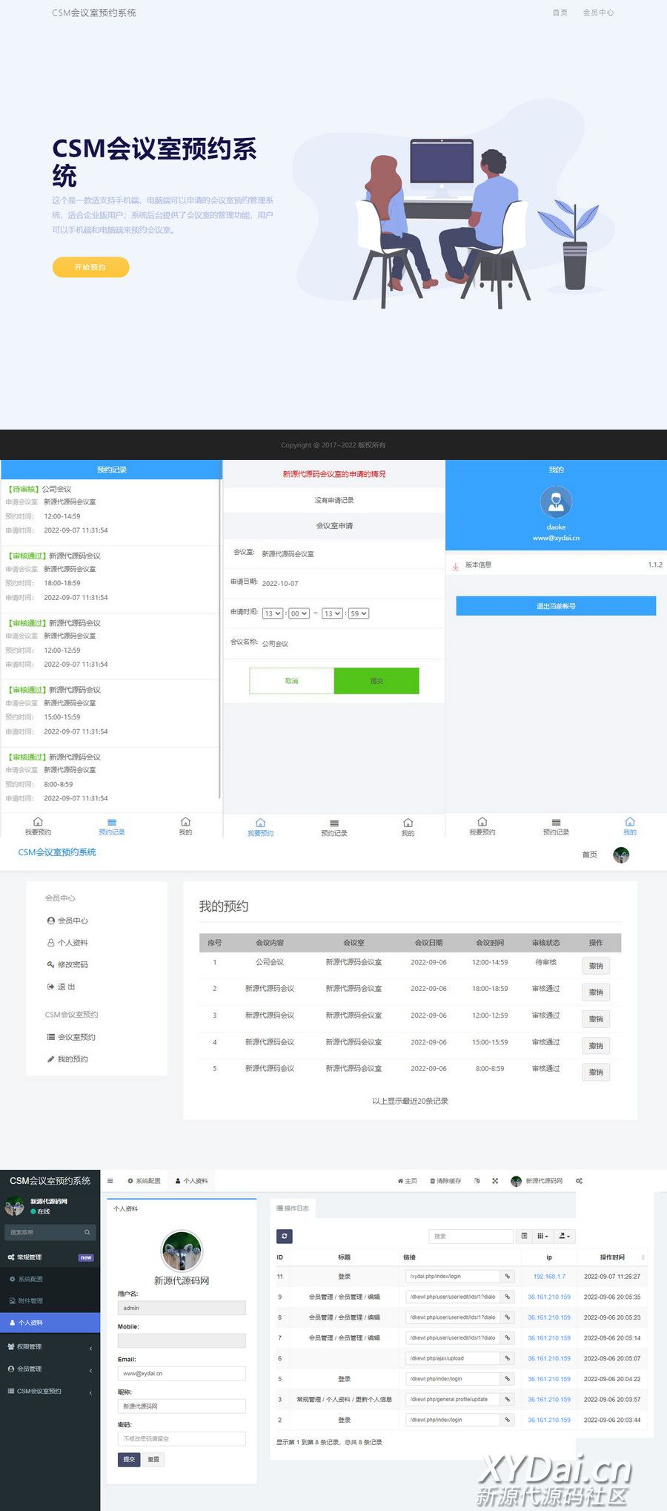Open the columns dropdown in log toolbar
The width and height of the screenshot is (667, 1511).
[543, 1236]
